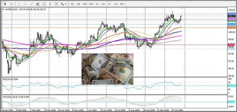The width and height of the screenshot is (237, 112).
Task: Choose the vertical line drawing tool
Action: (19, 4)
